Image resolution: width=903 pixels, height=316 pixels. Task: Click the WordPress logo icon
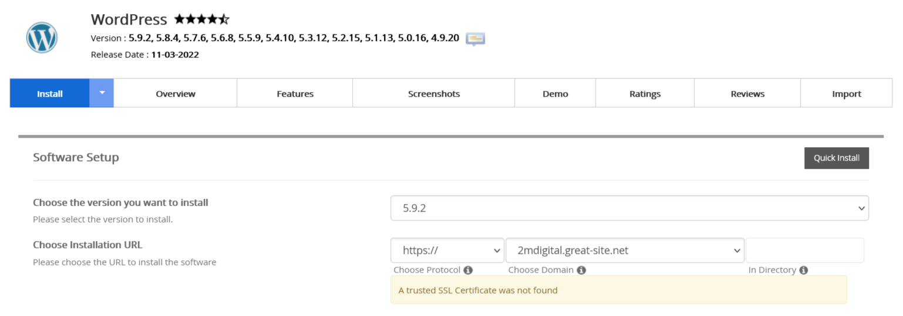click(x=42, y=38)
